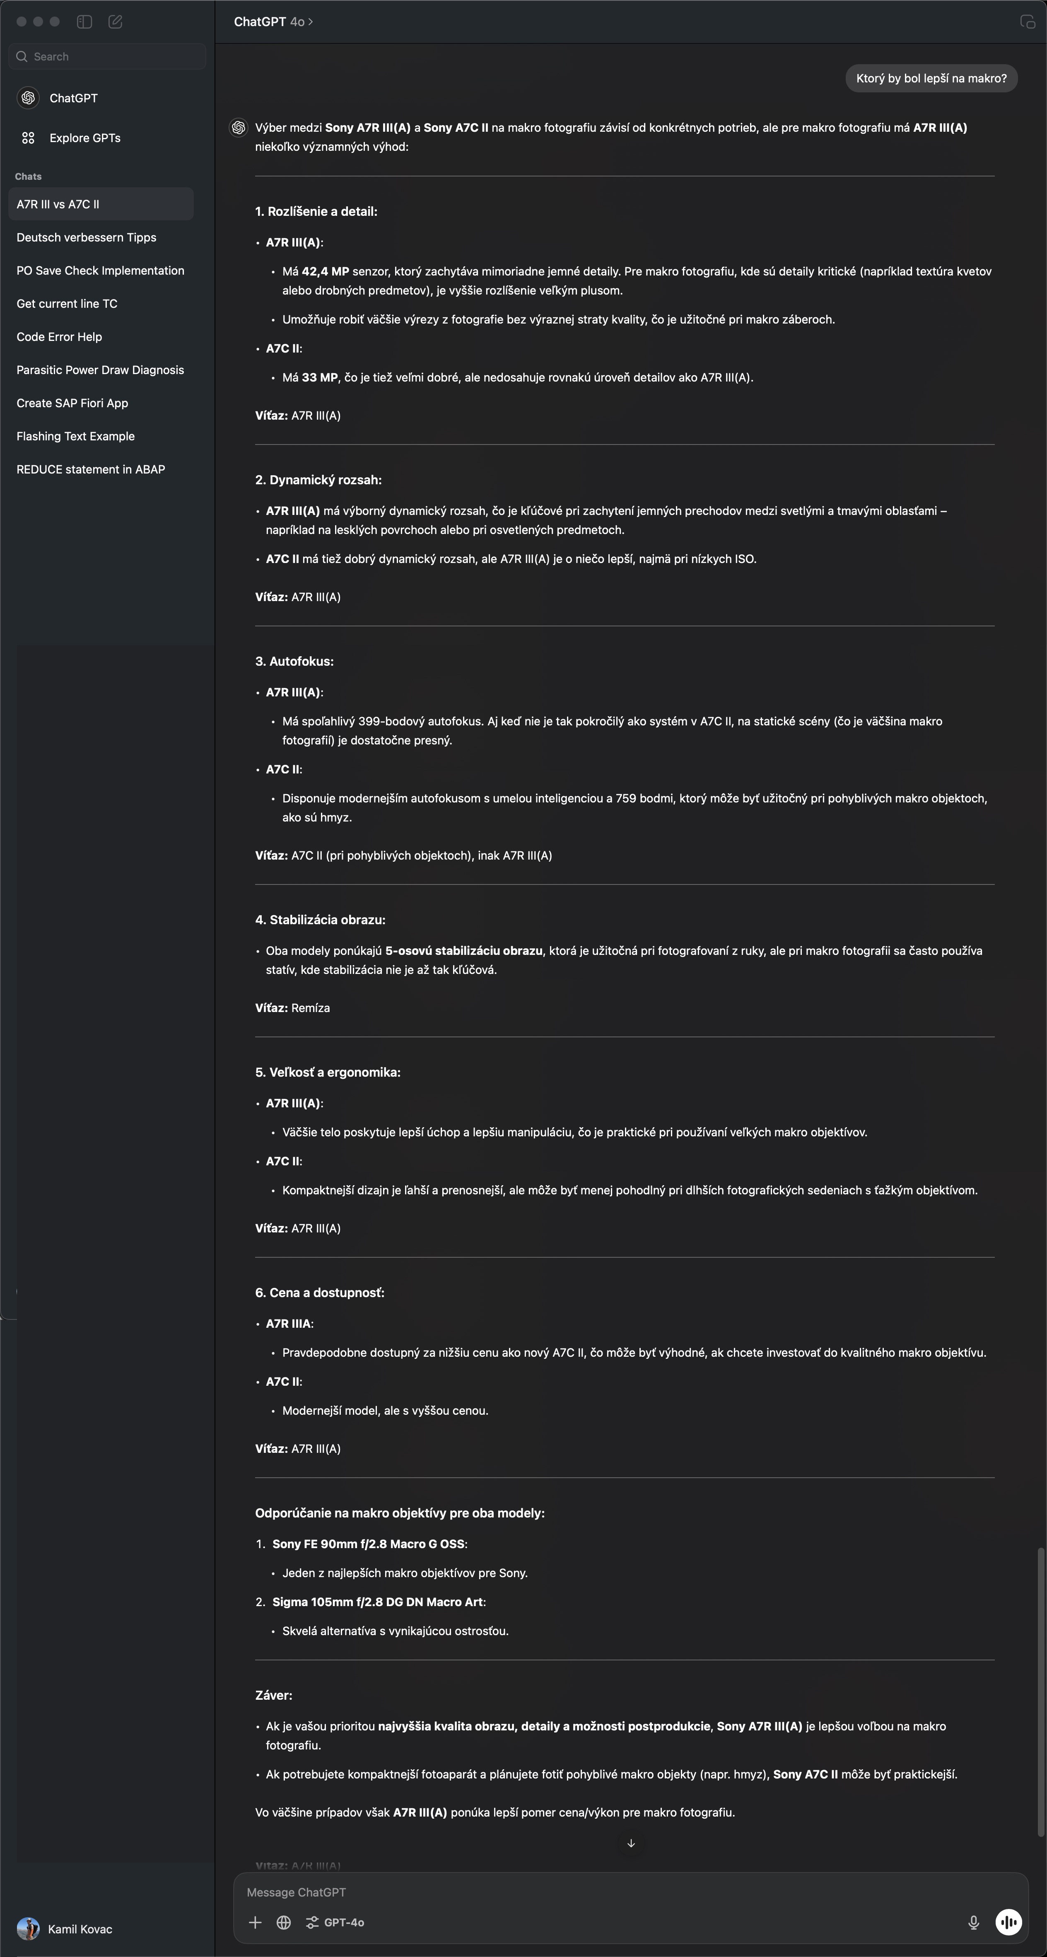Toggle the sidebar panel icon

point(84,22)
